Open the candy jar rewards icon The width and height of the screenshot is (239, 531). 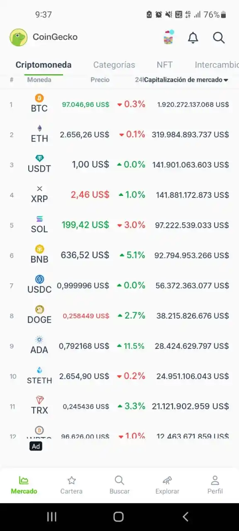pos(168,37)
